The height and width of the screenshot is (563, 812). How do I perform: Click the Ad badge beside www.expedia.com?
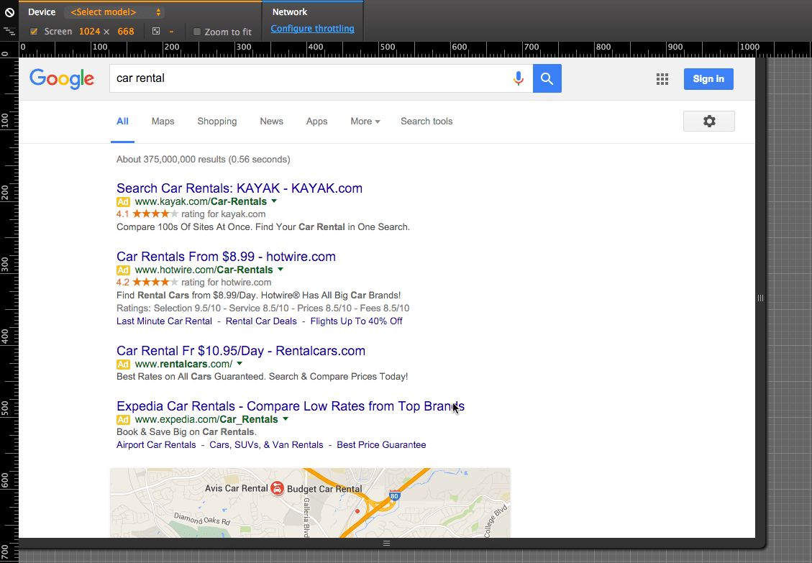[x=123, y=420]
